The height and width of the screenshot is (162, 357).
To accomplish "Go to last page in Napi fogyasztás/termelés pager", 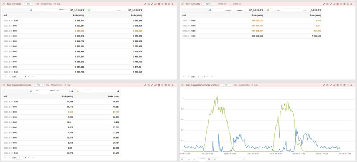I will [x=33, y=158].
